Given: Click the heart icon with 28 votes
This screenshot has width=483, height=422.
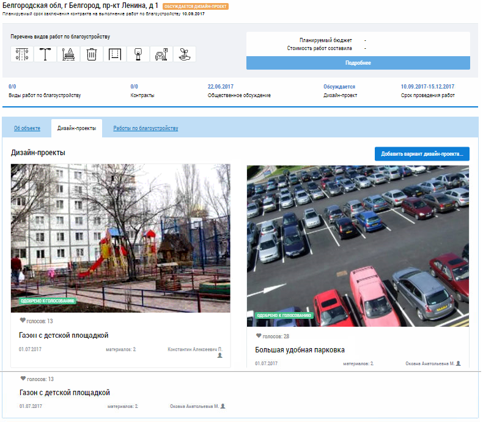Looking at the screenshot, I should pos(259,336).
